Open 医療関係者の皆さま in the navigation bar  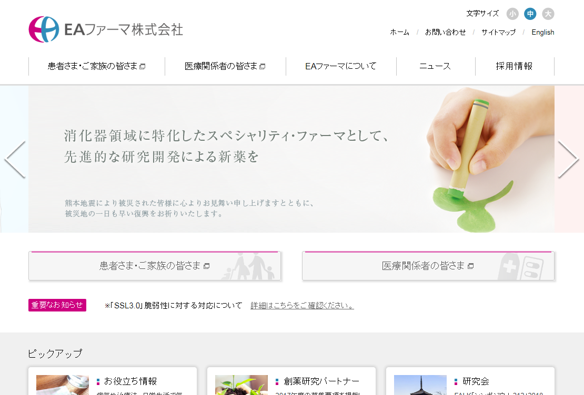(225, 66)
